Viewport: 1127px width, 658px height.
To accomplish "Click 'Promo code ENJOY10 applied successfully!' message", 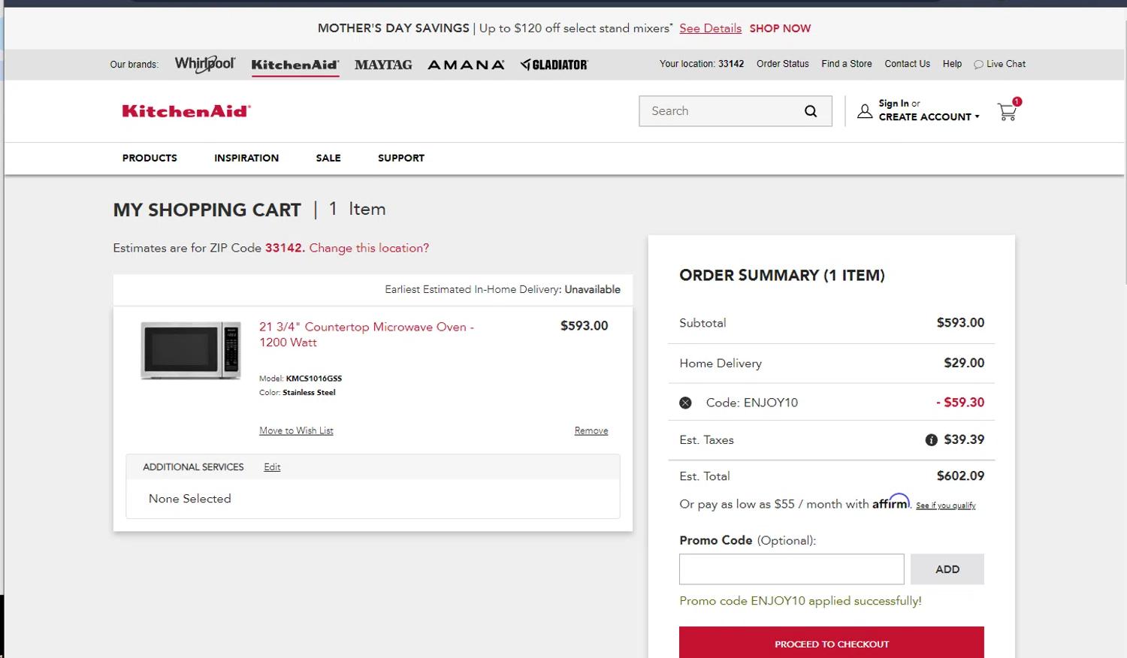I will [x=800, y=601].
